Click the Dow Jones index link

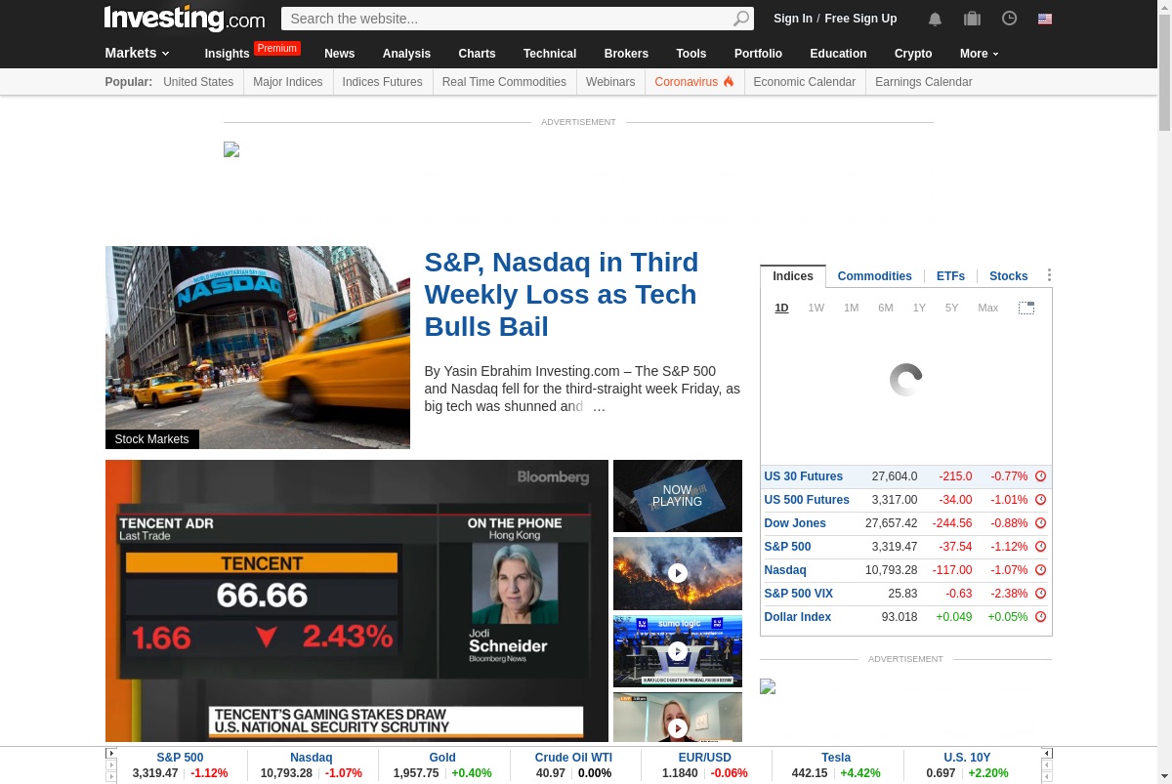click(x=795, y=523)
